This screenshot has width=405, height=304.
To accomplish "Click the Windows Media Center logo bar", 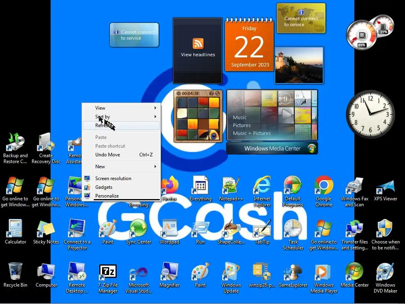I will point(272,148).
